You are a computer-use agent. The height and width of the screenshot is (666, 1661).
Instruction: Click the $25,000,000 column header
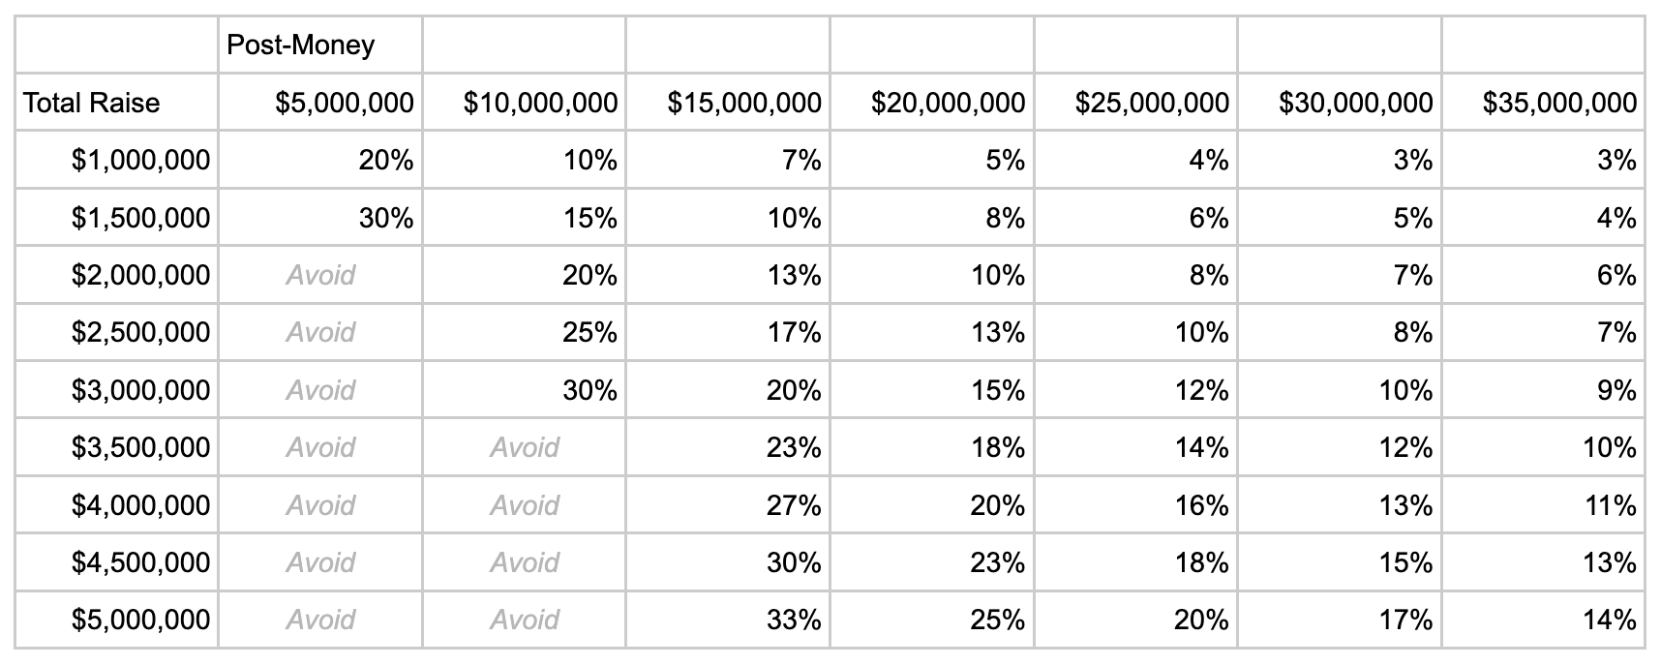1135,103
